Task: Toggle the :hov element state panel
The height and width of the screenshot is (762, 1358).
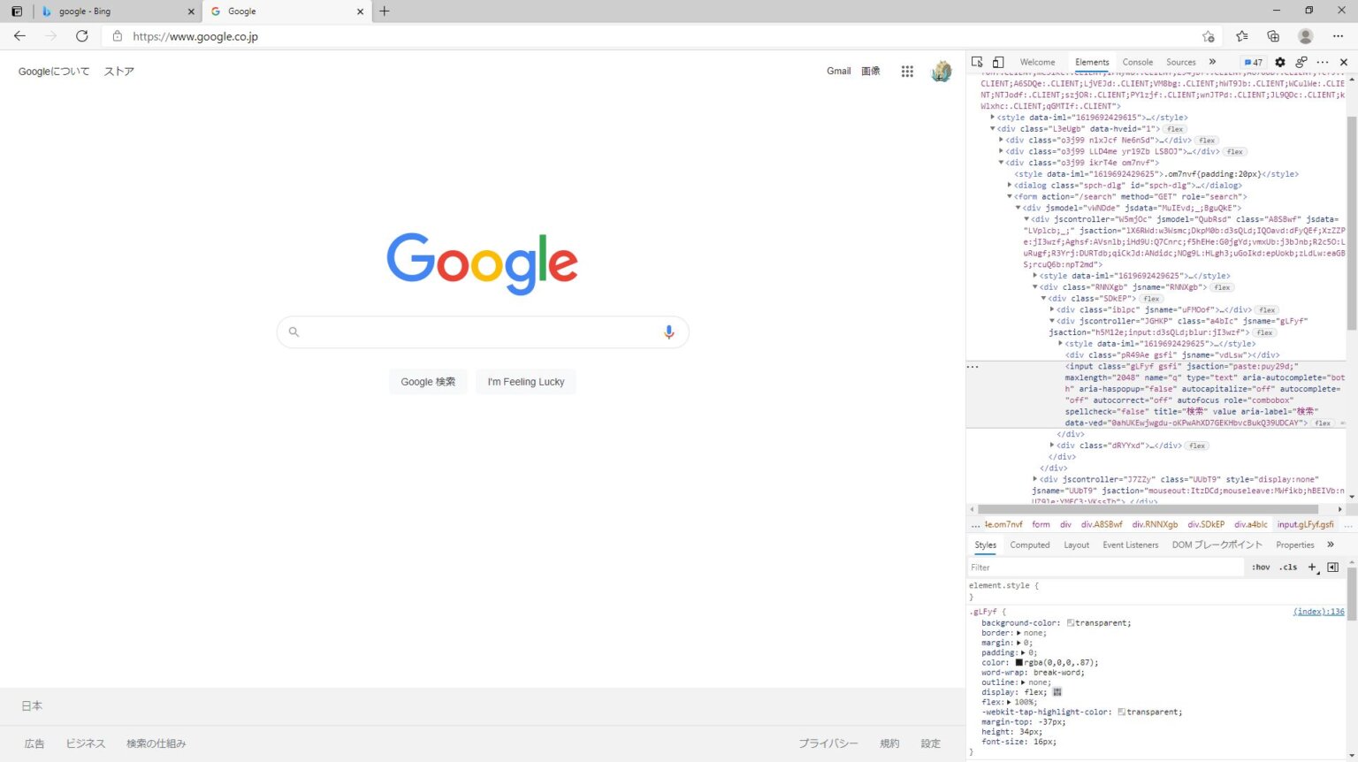Action: pos(1261,568)
